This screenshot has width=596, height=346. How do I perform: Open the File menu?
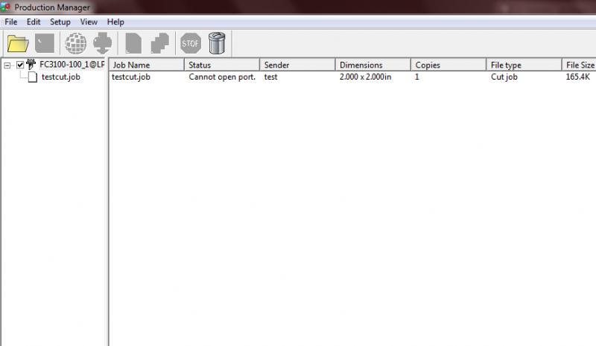(x=10, y=22)
